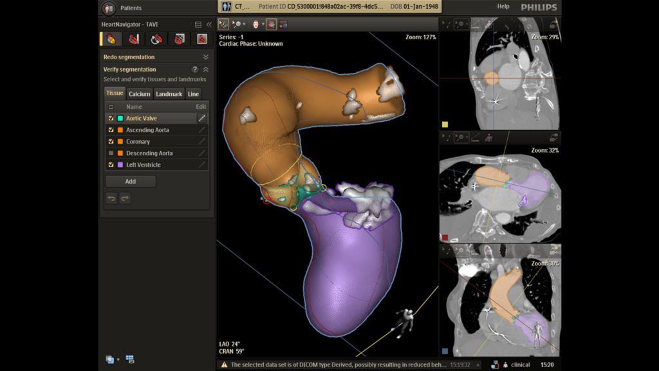This screenshot has width=659, height=371.
Task: Uncheck the Left Ventricle checkbox
Action: pyautogui.click(x=111, y=165)
